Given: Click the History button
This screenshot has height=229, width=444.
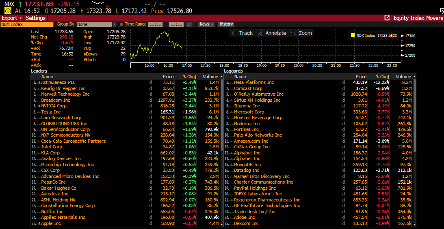Looking at the screenshot, I should point(226,24).
